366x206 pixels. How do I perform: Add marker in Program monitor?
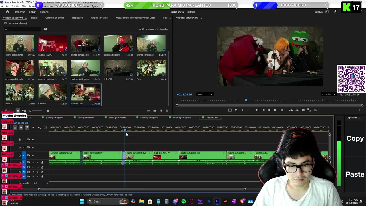[236, 110]
